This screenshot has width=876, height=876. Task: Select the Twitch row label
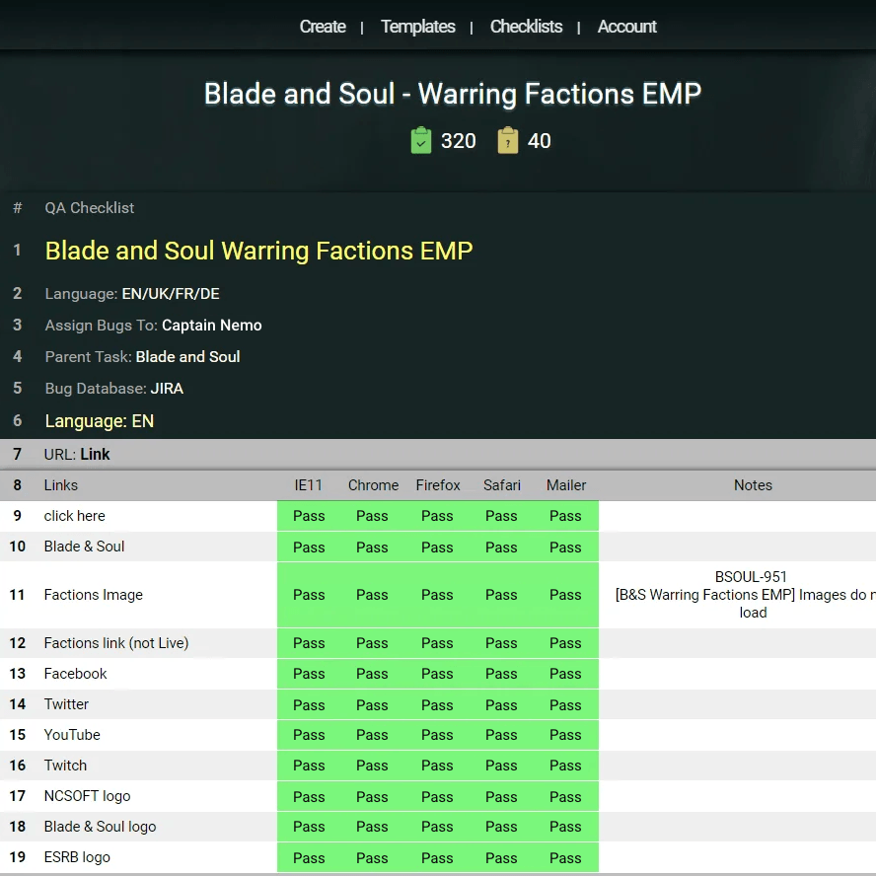click(x=65, y=766)
